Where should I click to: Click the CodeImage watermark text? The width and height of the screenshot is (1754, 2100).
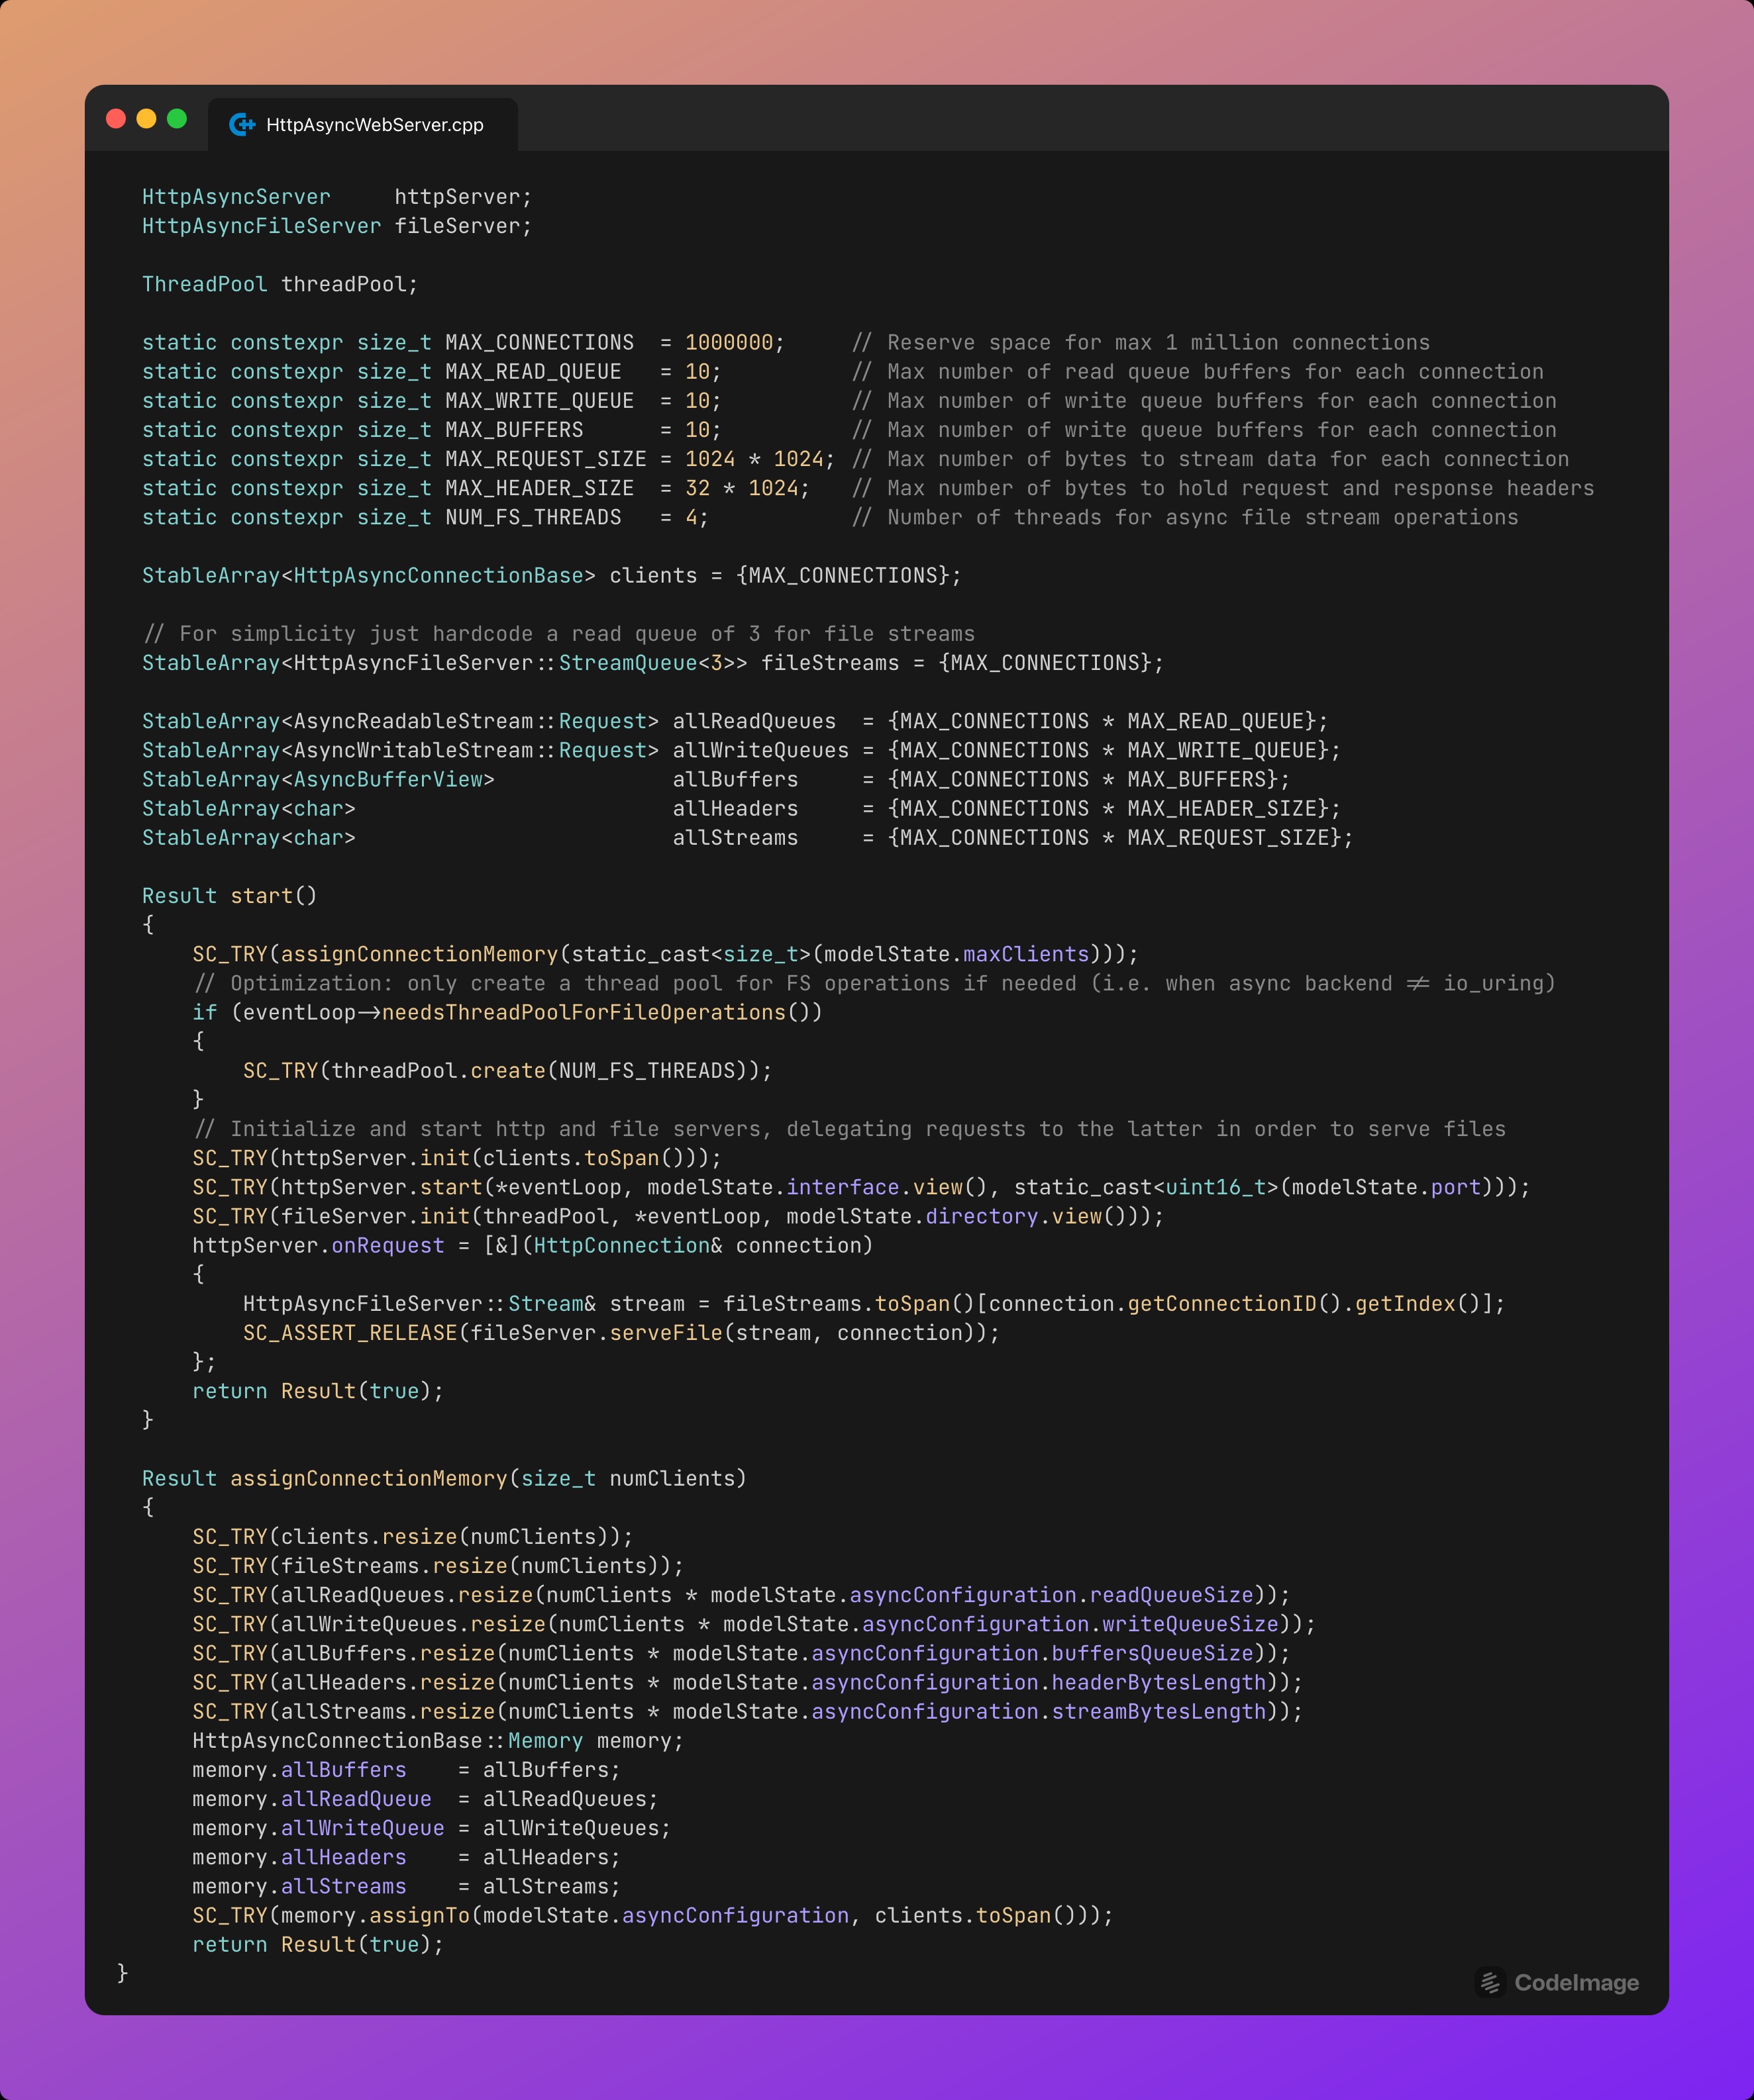coord(1576,1982)
